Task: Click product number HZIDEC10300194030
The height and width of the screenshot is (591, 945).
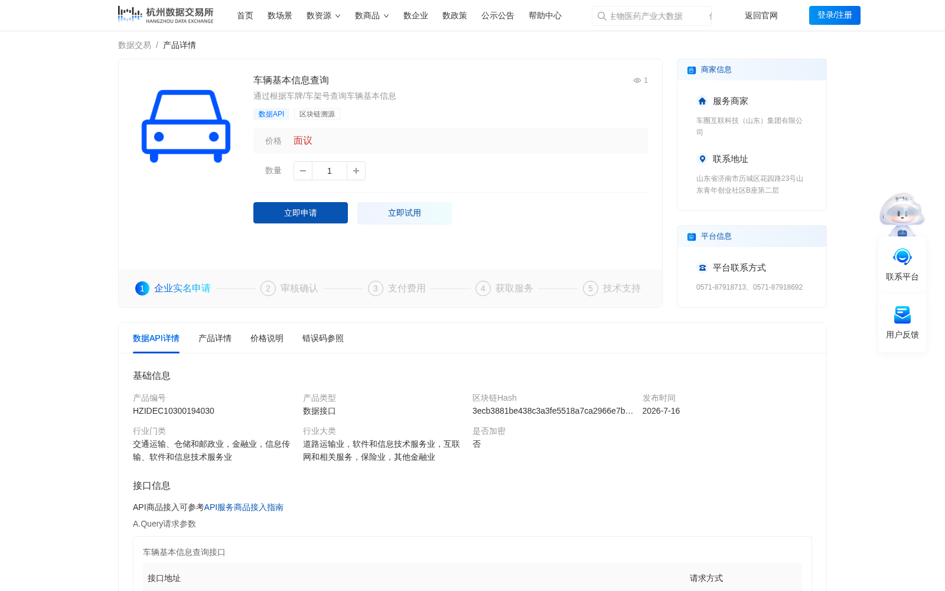Action: point(174,411)
